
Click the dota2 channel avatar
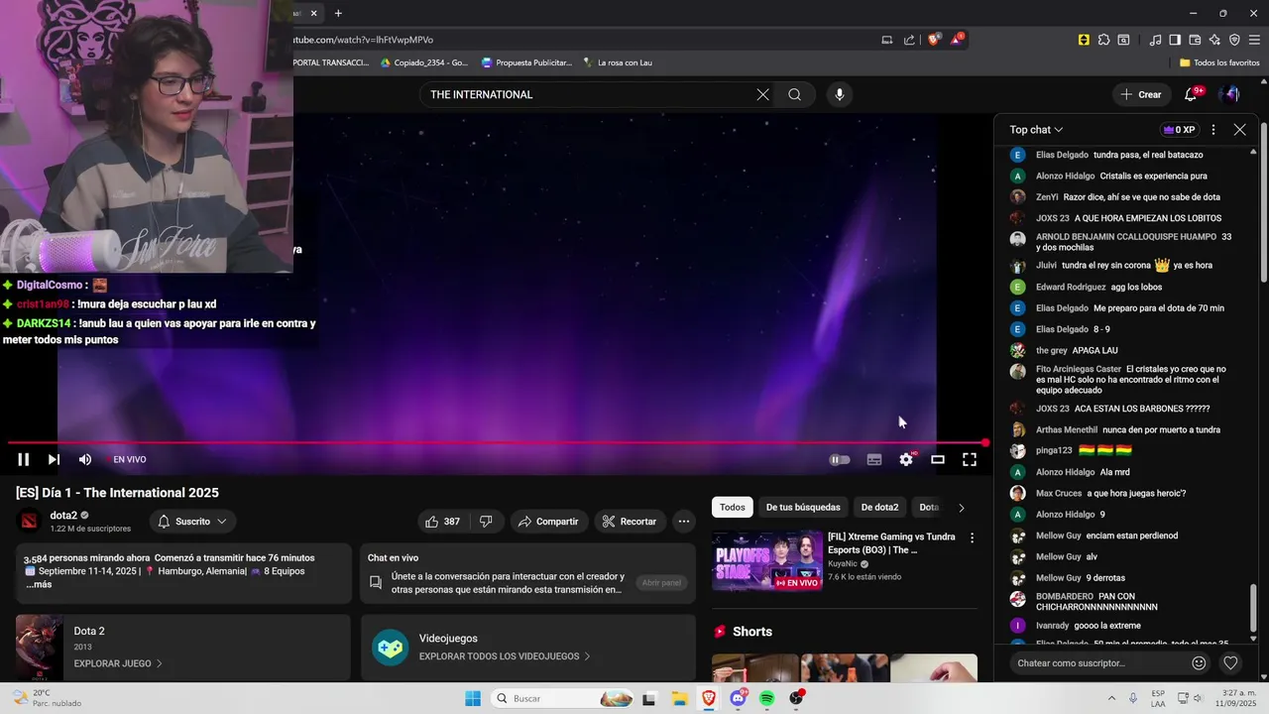tap(30, 522)
